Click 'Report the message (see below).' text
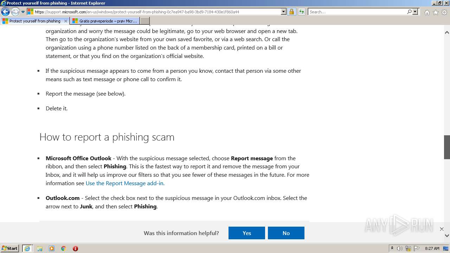Viewport: 450px width, 253px height. point(85,93)
